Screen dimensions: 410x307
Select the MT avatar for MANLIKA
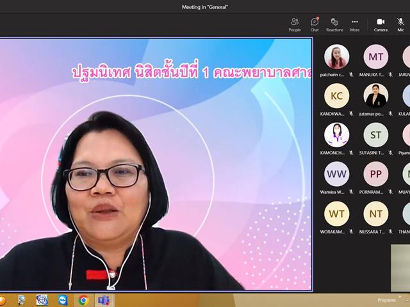[x=376, y=57]
